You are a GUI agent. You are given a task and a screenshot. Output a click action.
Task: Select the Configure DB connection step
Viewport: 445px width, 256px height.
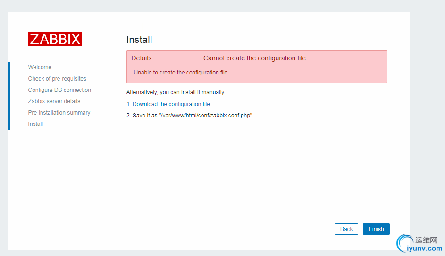point(59,90)
